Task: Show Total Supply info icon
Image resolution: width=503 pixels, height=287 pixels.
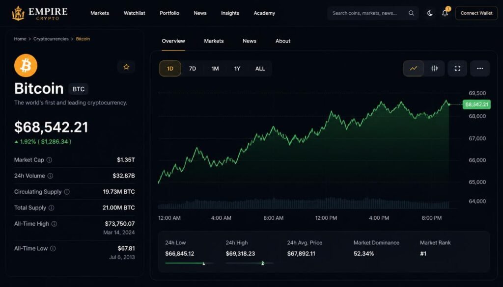Action: (51, 208)
